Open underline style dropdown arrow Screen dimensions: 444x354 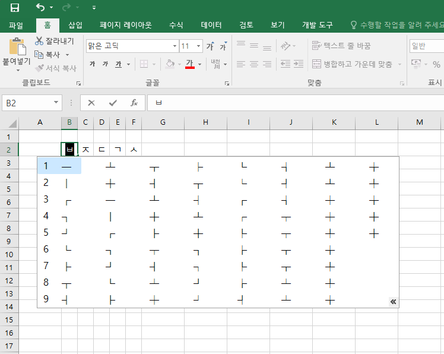coord(129,65)
